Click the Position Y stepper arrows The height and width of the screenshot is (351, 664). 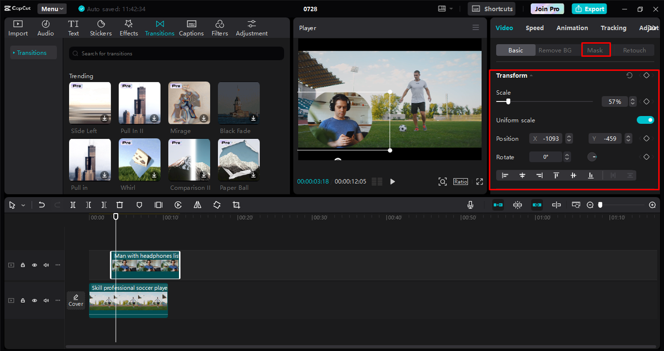click(628, 138)
